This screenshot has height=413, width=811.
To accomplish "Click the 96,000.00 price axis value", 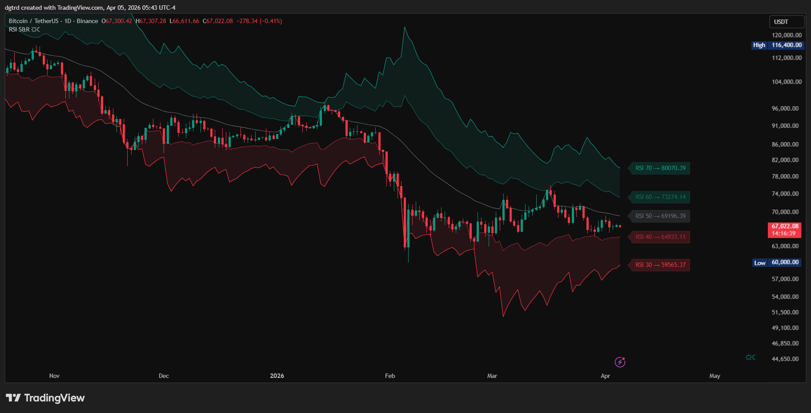I will tap(785, 108).
